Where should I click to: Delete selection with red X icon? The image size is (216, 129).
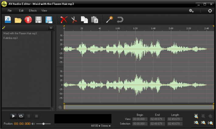coord(64,20)
